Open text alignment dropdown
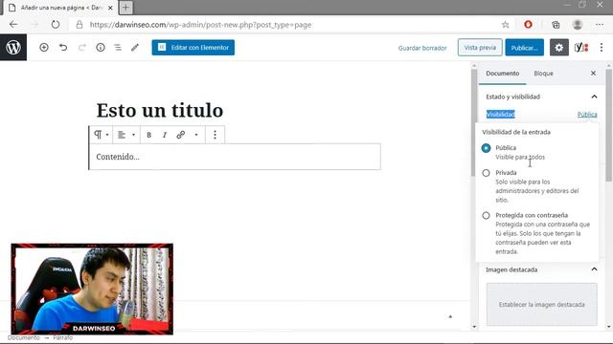 click(126, 135)
